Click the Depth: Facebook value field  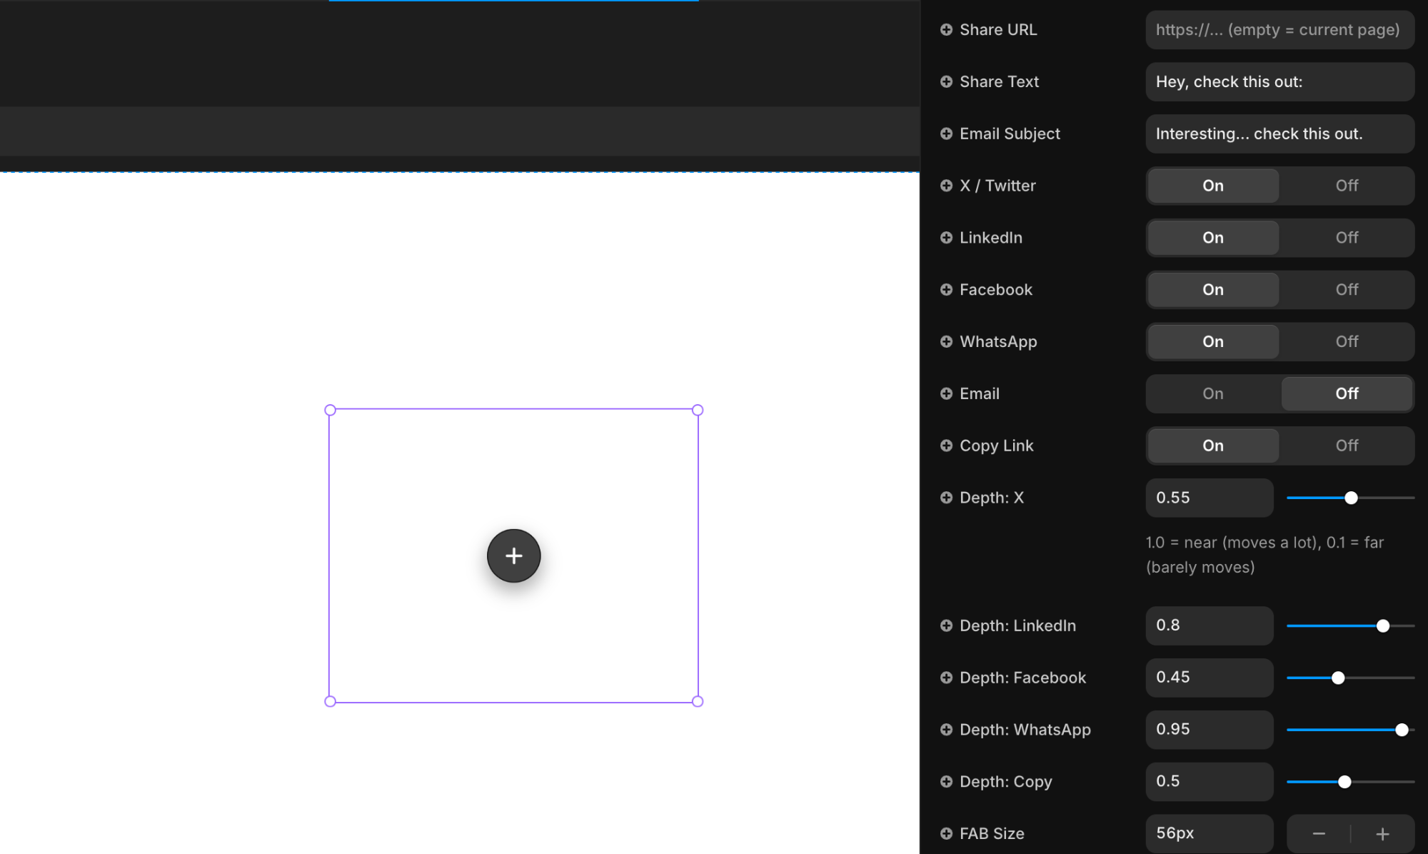[1209, 678]
